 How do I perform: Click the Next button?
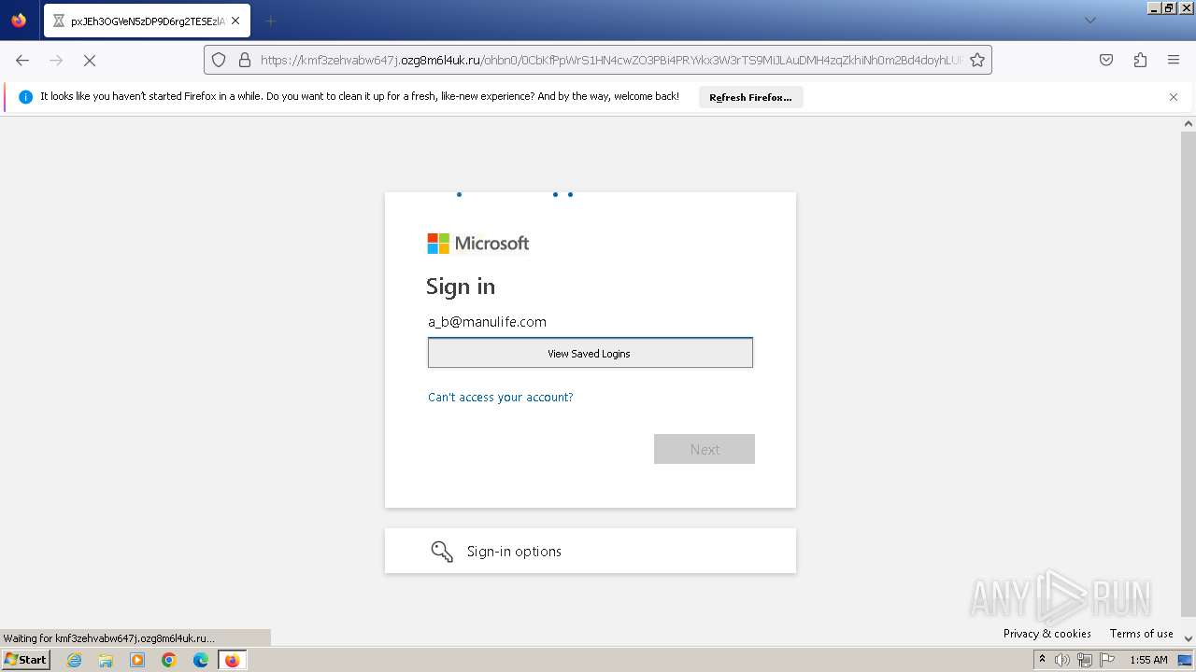coord(705,449)
